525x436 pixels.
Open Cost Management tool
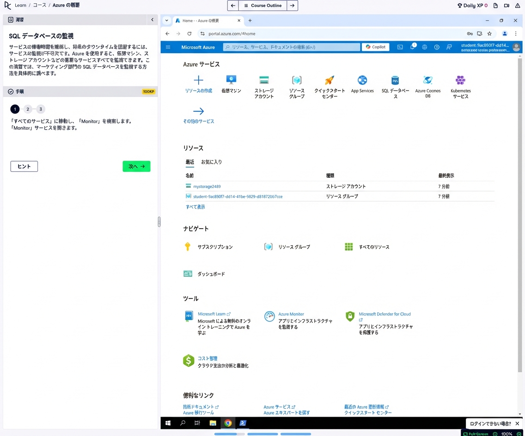click(x=207, y=358)
